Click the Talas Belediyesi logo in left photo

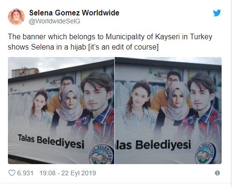click(x=101, y=154)
